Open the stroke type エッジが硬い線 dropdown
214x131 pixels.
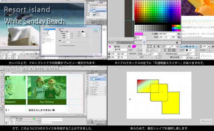tap(189, 47)
